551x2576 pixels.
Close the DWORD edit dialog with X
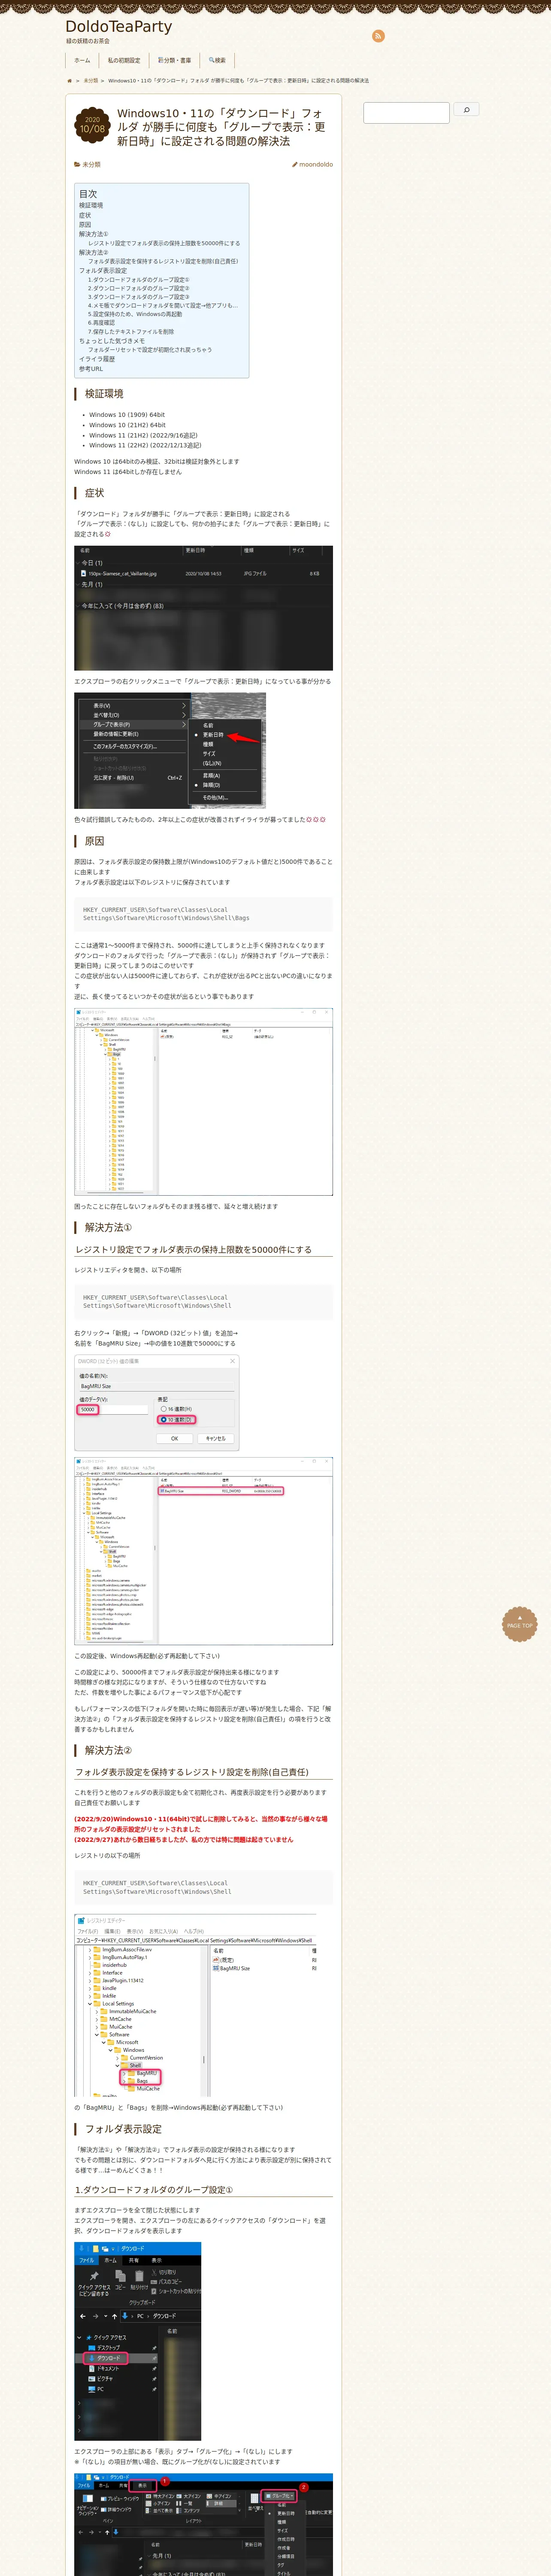pyautogui.click(x=233, y=1361)
